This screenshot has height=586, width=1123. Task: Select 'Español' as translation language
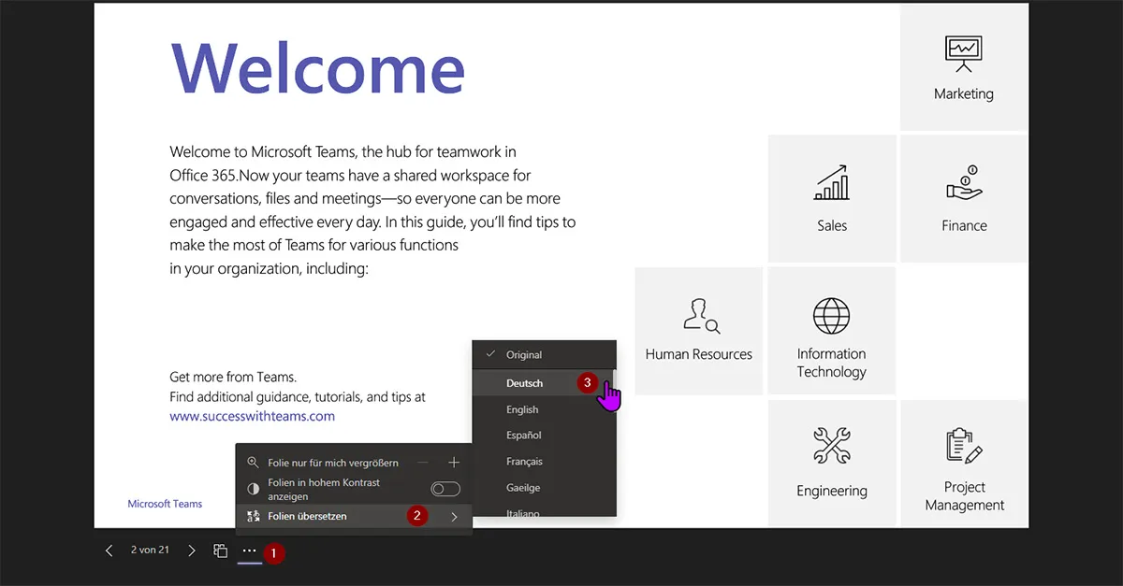(523, 435)
